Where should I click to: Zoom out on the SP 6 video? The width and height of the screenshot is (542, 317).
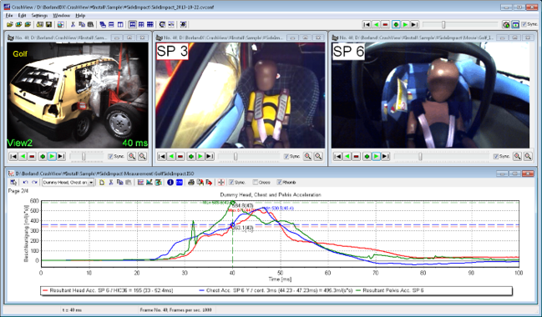tap(528, 157)
